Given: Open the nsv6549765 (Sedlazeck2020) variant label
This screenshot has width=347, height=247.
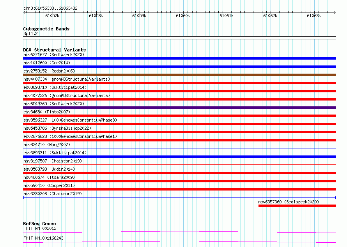Looking at the screenshot, I should point(54,104).
